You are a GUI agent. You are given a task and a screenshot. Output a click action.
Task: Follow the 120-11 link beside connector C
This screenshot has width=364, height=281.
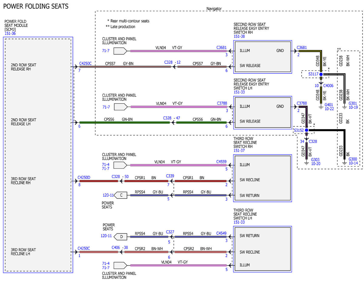[108, 196]
